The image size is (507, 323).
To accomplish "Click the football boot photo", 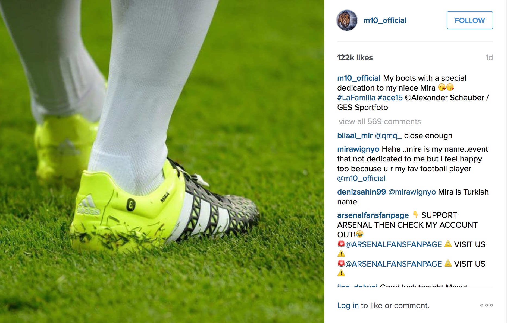I will [x=162, y=161].
